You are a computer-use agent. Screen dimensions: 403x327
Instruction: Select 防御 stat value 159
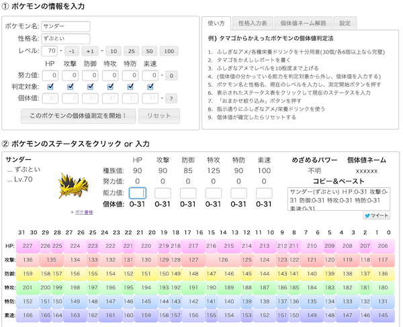pos(28,273)
